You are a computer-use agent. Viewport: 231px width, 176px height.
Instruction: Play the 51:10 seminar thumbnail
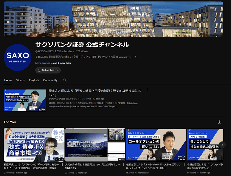coord(95,145)
